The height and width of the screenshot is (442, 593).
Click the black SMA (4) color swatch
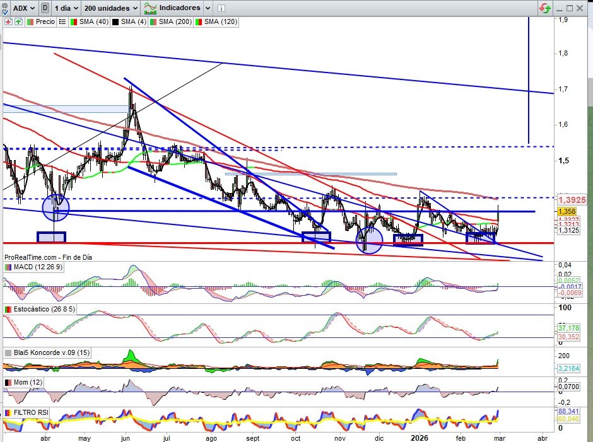point(115,22)
